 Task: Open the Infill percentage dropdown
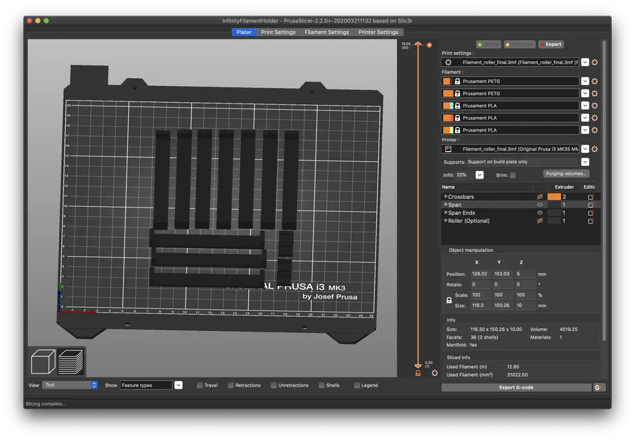479,175
